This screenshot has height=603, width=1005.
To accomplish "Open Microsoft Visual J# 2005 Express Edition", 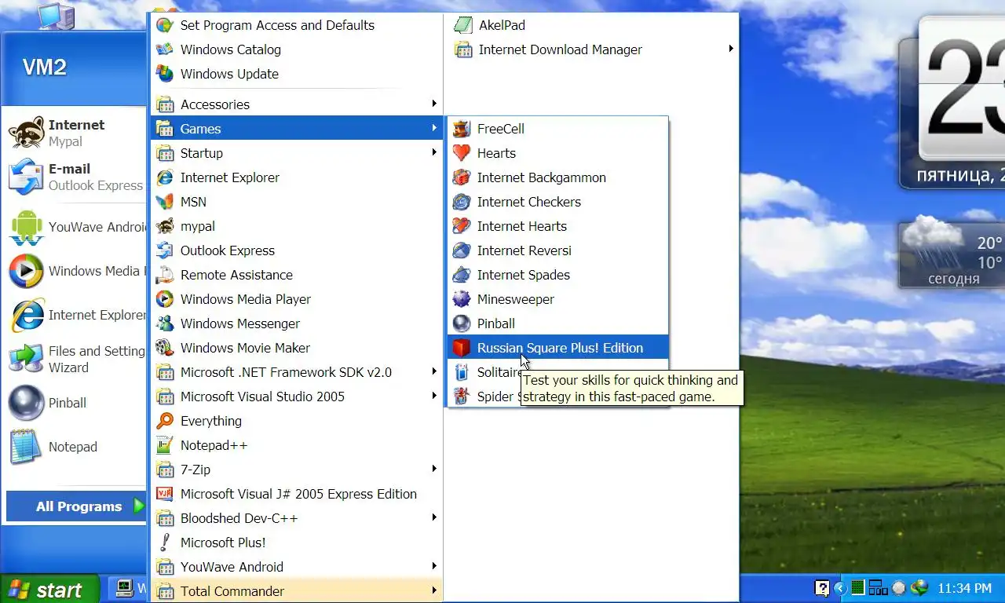I will point(297,494).
